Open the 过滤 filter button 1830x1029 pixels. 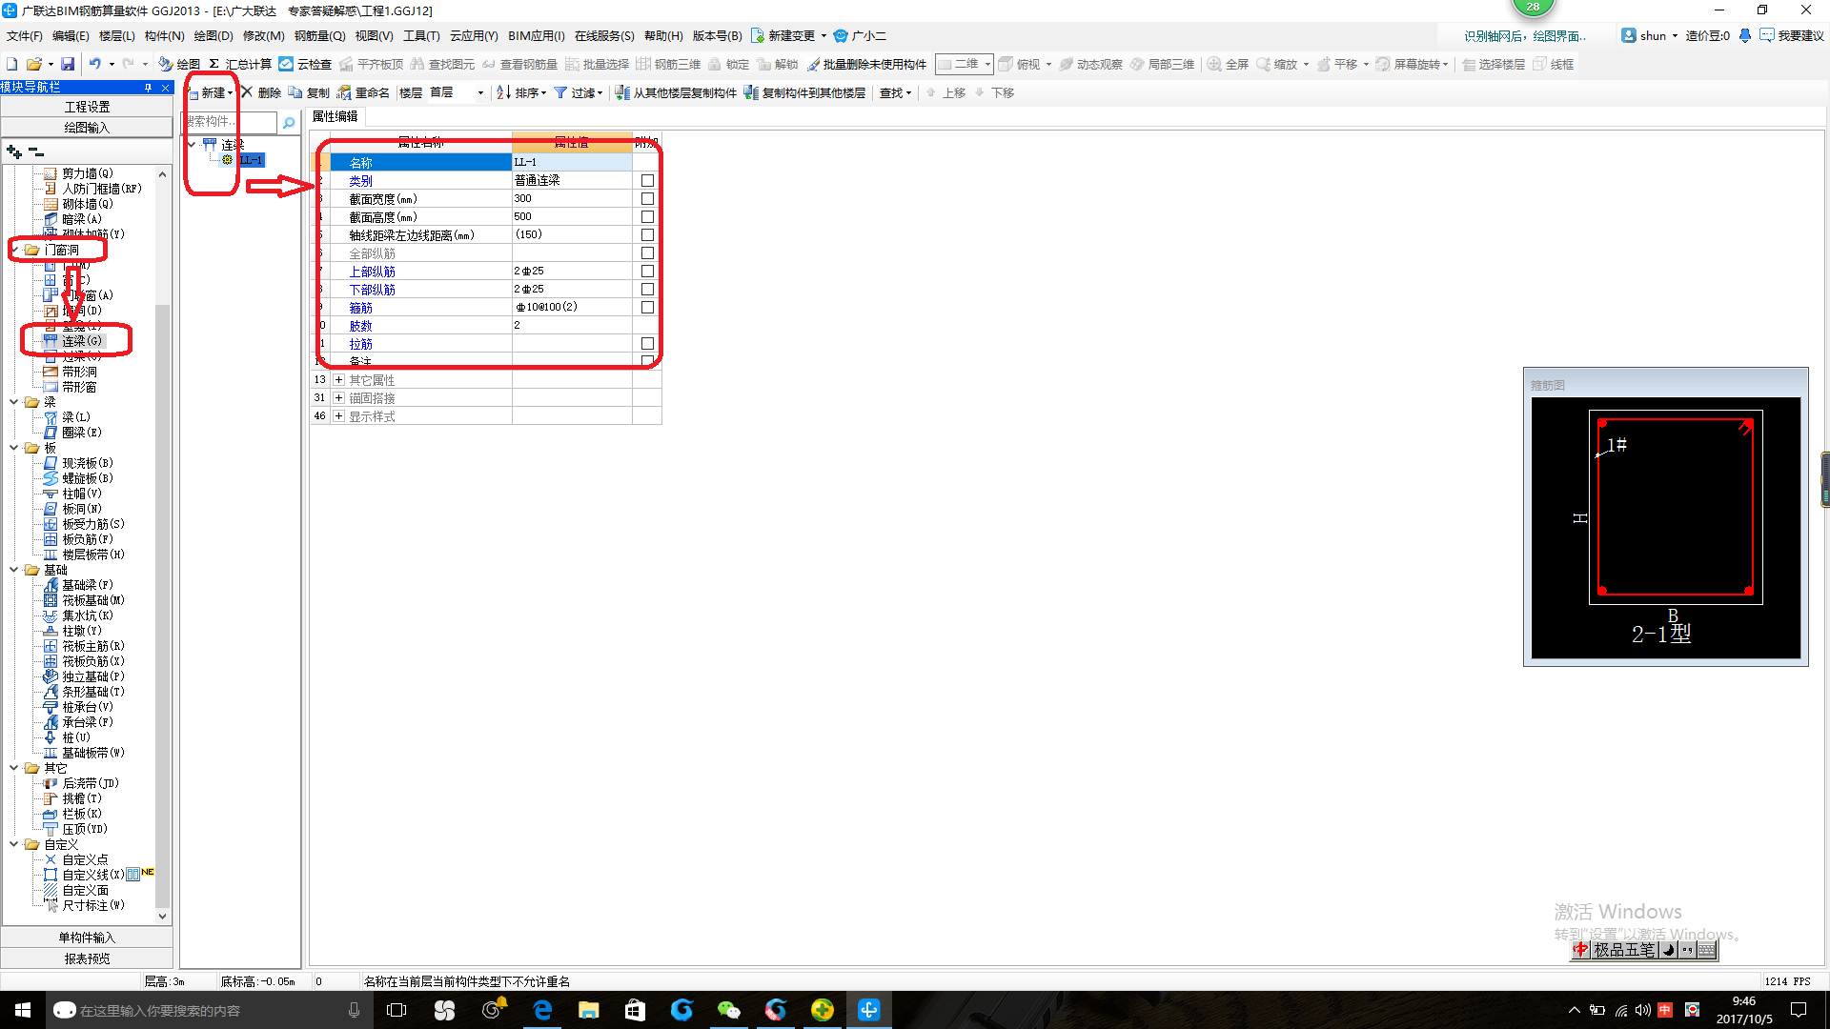tap(579, 92)
